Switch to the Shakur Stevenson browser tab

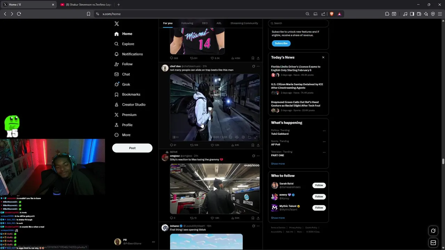click(x=86, y=5)
